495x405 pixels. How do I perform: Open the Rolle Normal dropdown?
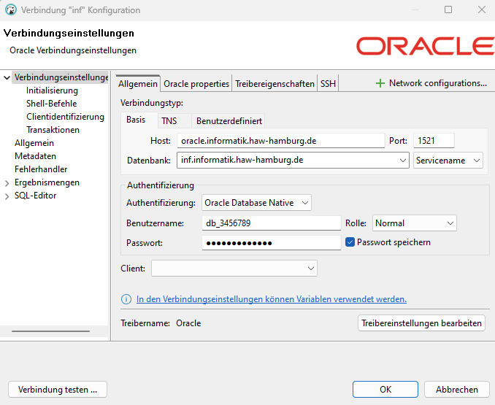pyautogui.click(x=414, y=223)
